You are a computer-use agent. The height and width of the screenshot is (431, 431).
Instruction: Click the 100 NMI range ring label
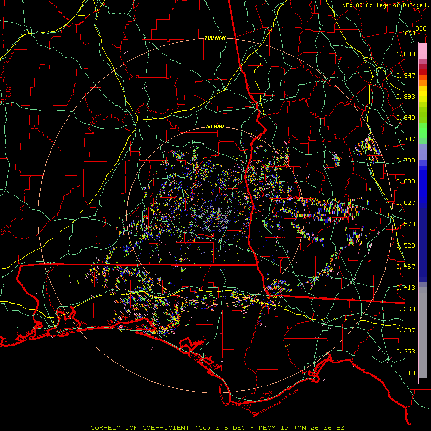(x=215, y=38)
